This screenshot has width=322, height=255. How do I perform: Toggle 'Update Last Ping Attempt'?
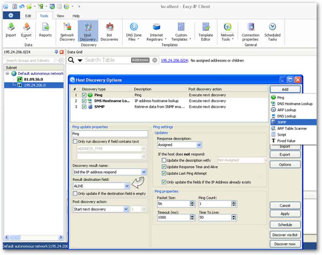point(164,173)
